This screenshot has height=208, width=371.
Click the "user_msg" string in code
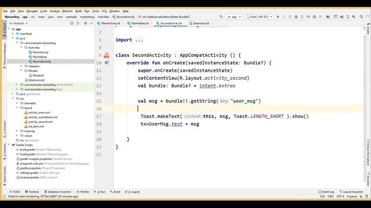(244, 101)
